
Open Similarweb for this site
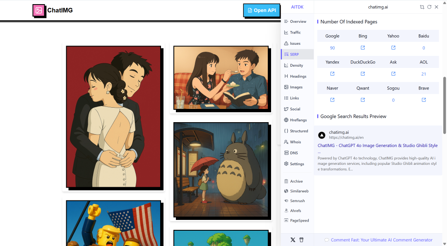point(297,191)
